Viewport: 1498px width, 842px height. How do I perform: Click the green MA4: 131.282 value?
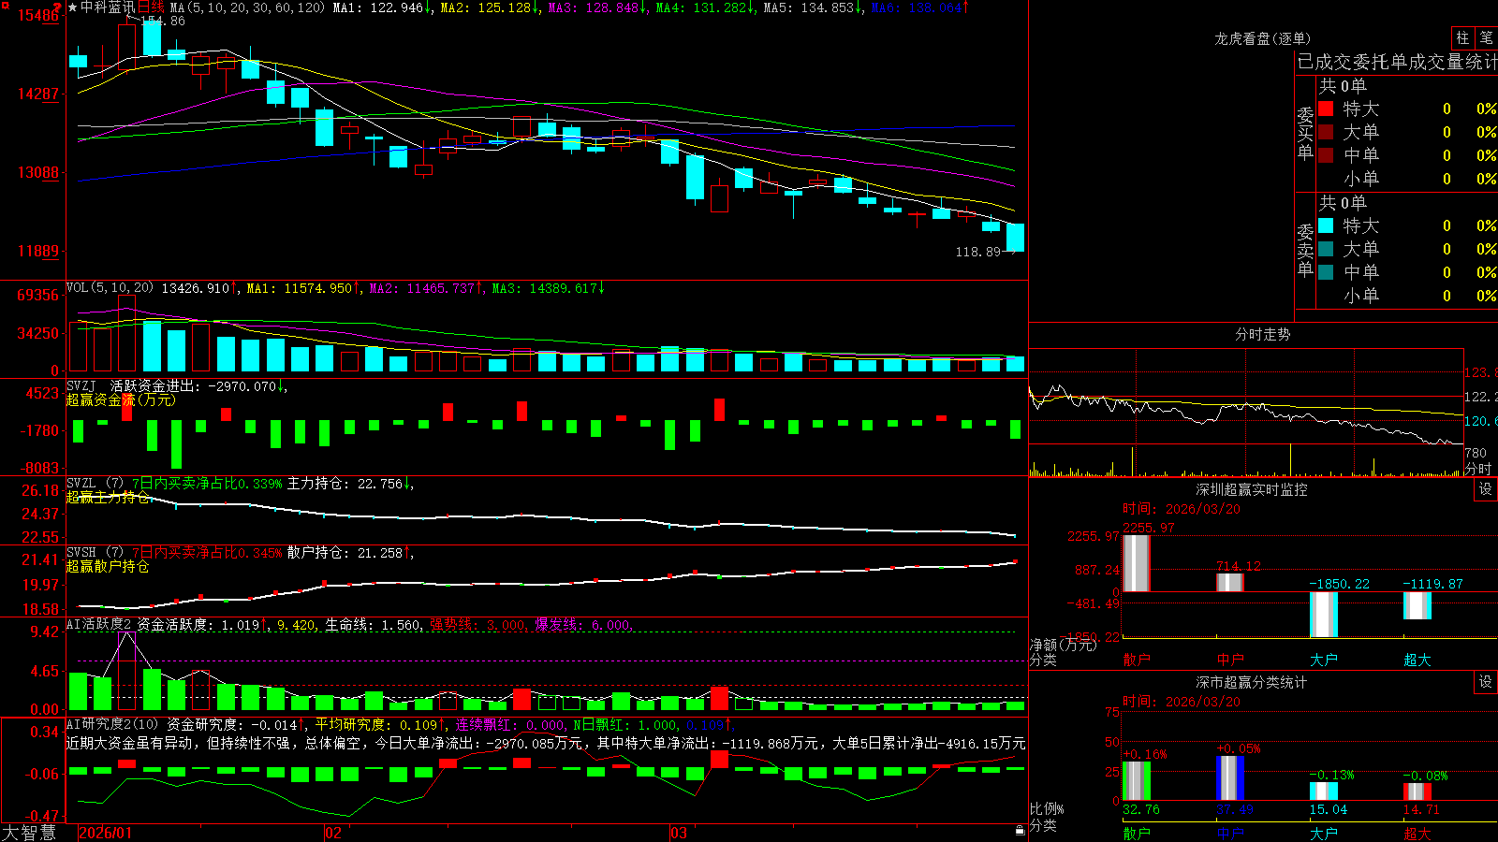point(705,7)
